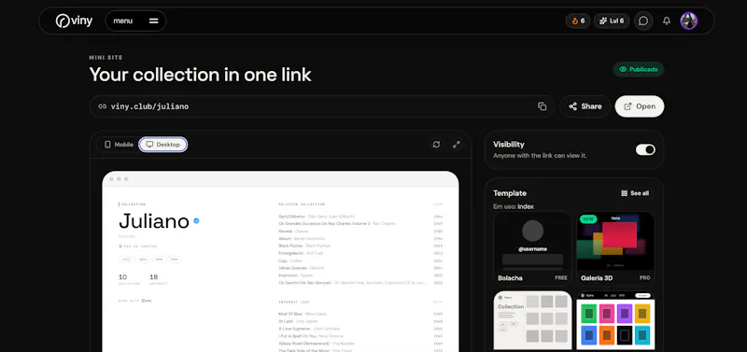Expand preview to fullscreen

(x=457, y=145)
